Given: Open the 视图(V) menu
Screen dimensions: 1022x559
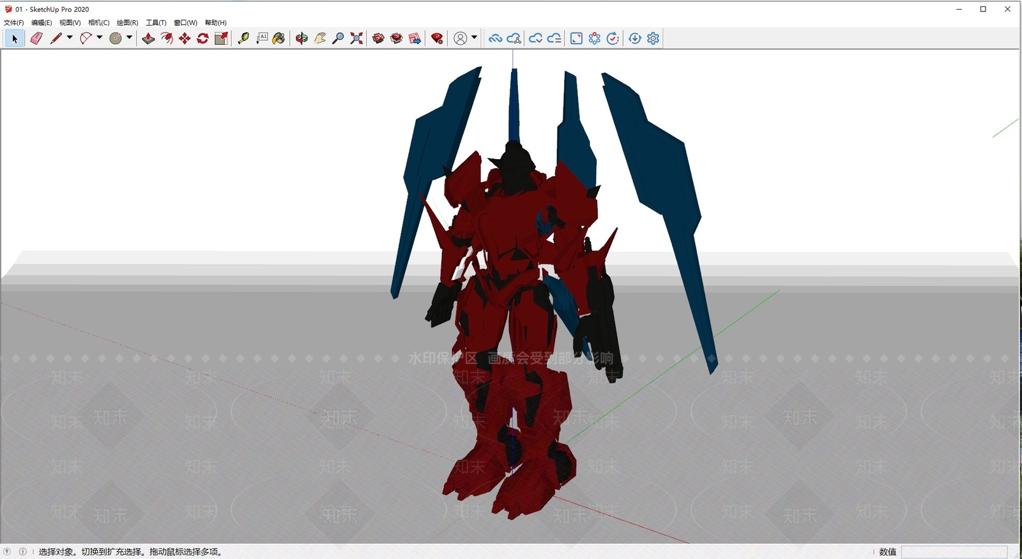Looking at the screenshot, I should coord(70,22).
